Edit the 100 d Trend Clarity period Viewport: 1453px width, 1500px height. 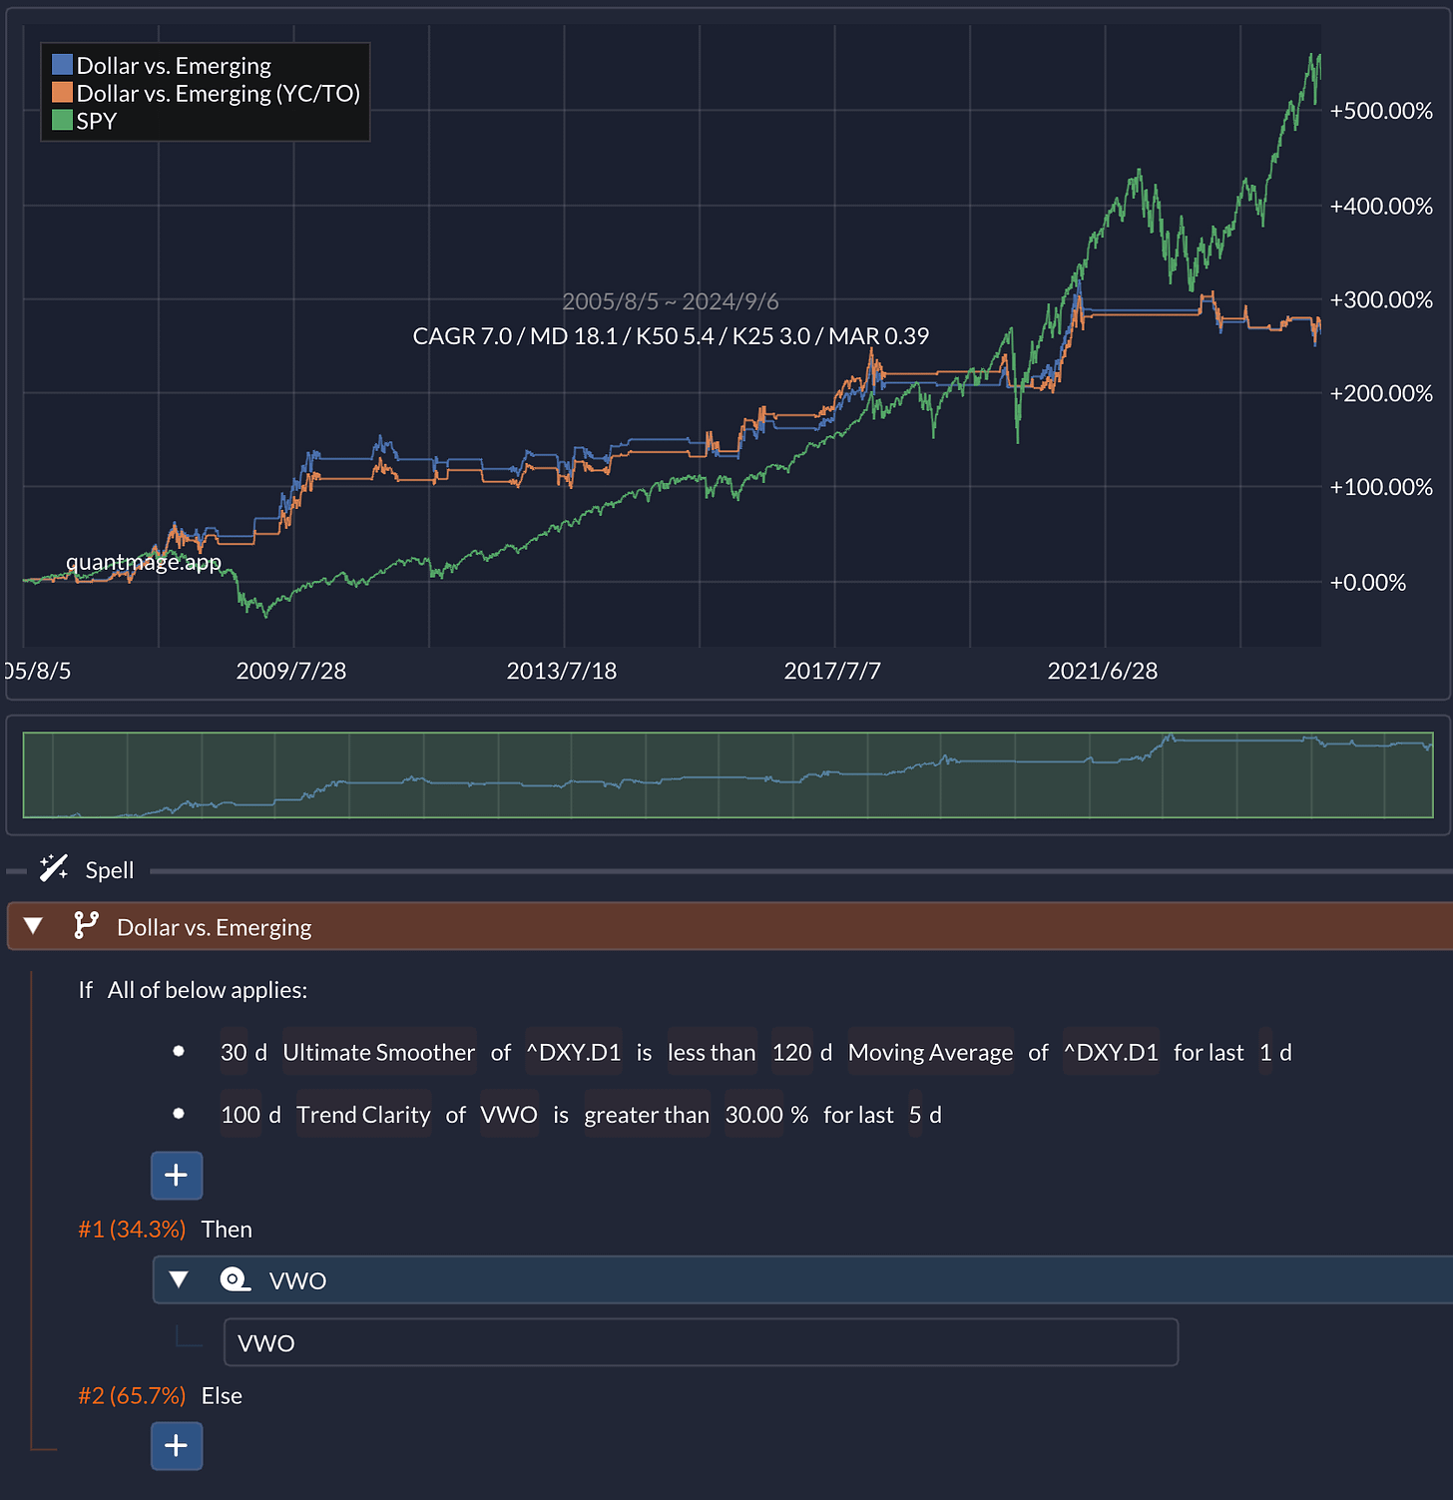[241, 1115]
